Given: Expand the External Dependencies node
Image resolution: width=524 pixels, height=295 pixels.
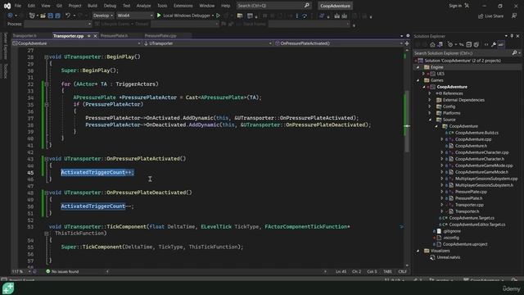Looking at the screenshot, I should pos(430,100).
